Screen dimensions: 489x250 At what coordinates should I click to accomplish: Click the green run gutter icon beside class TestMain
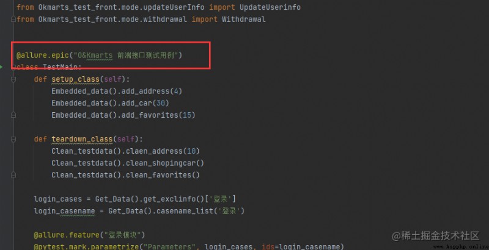pos(1,67)
